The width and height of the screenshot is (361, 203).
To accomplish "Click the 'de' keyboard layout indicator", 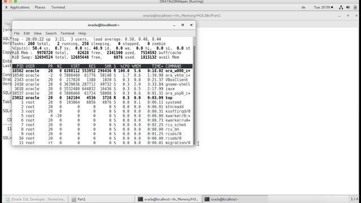I will coord(303,7).
